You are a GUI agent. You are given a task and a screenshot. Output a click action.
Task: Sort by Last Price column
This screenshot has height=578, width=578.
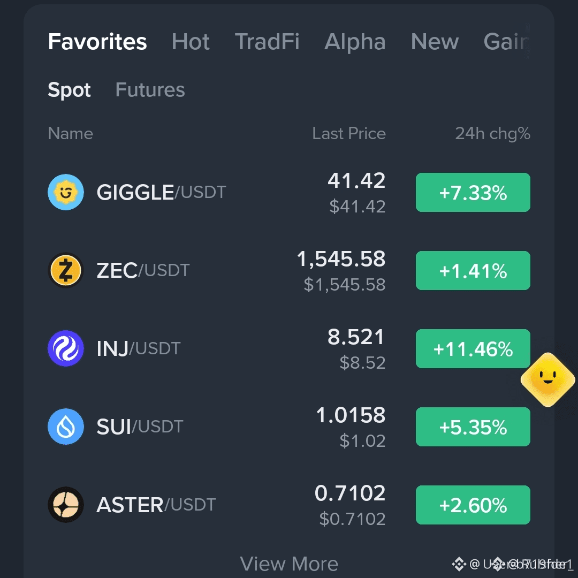pyautogui.click(x=349, y=133)
